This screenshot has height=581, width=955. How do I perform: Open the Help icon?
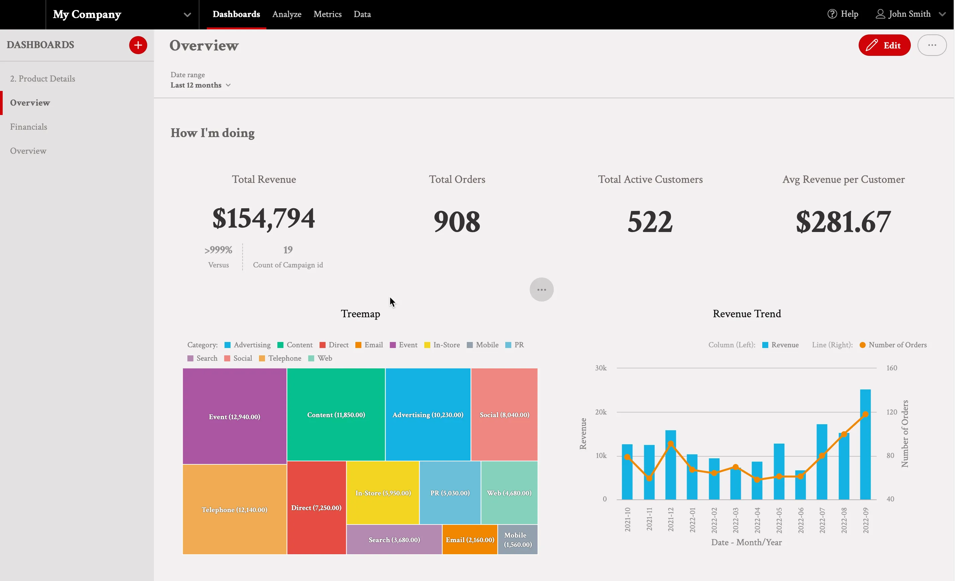tap(832, 14)
